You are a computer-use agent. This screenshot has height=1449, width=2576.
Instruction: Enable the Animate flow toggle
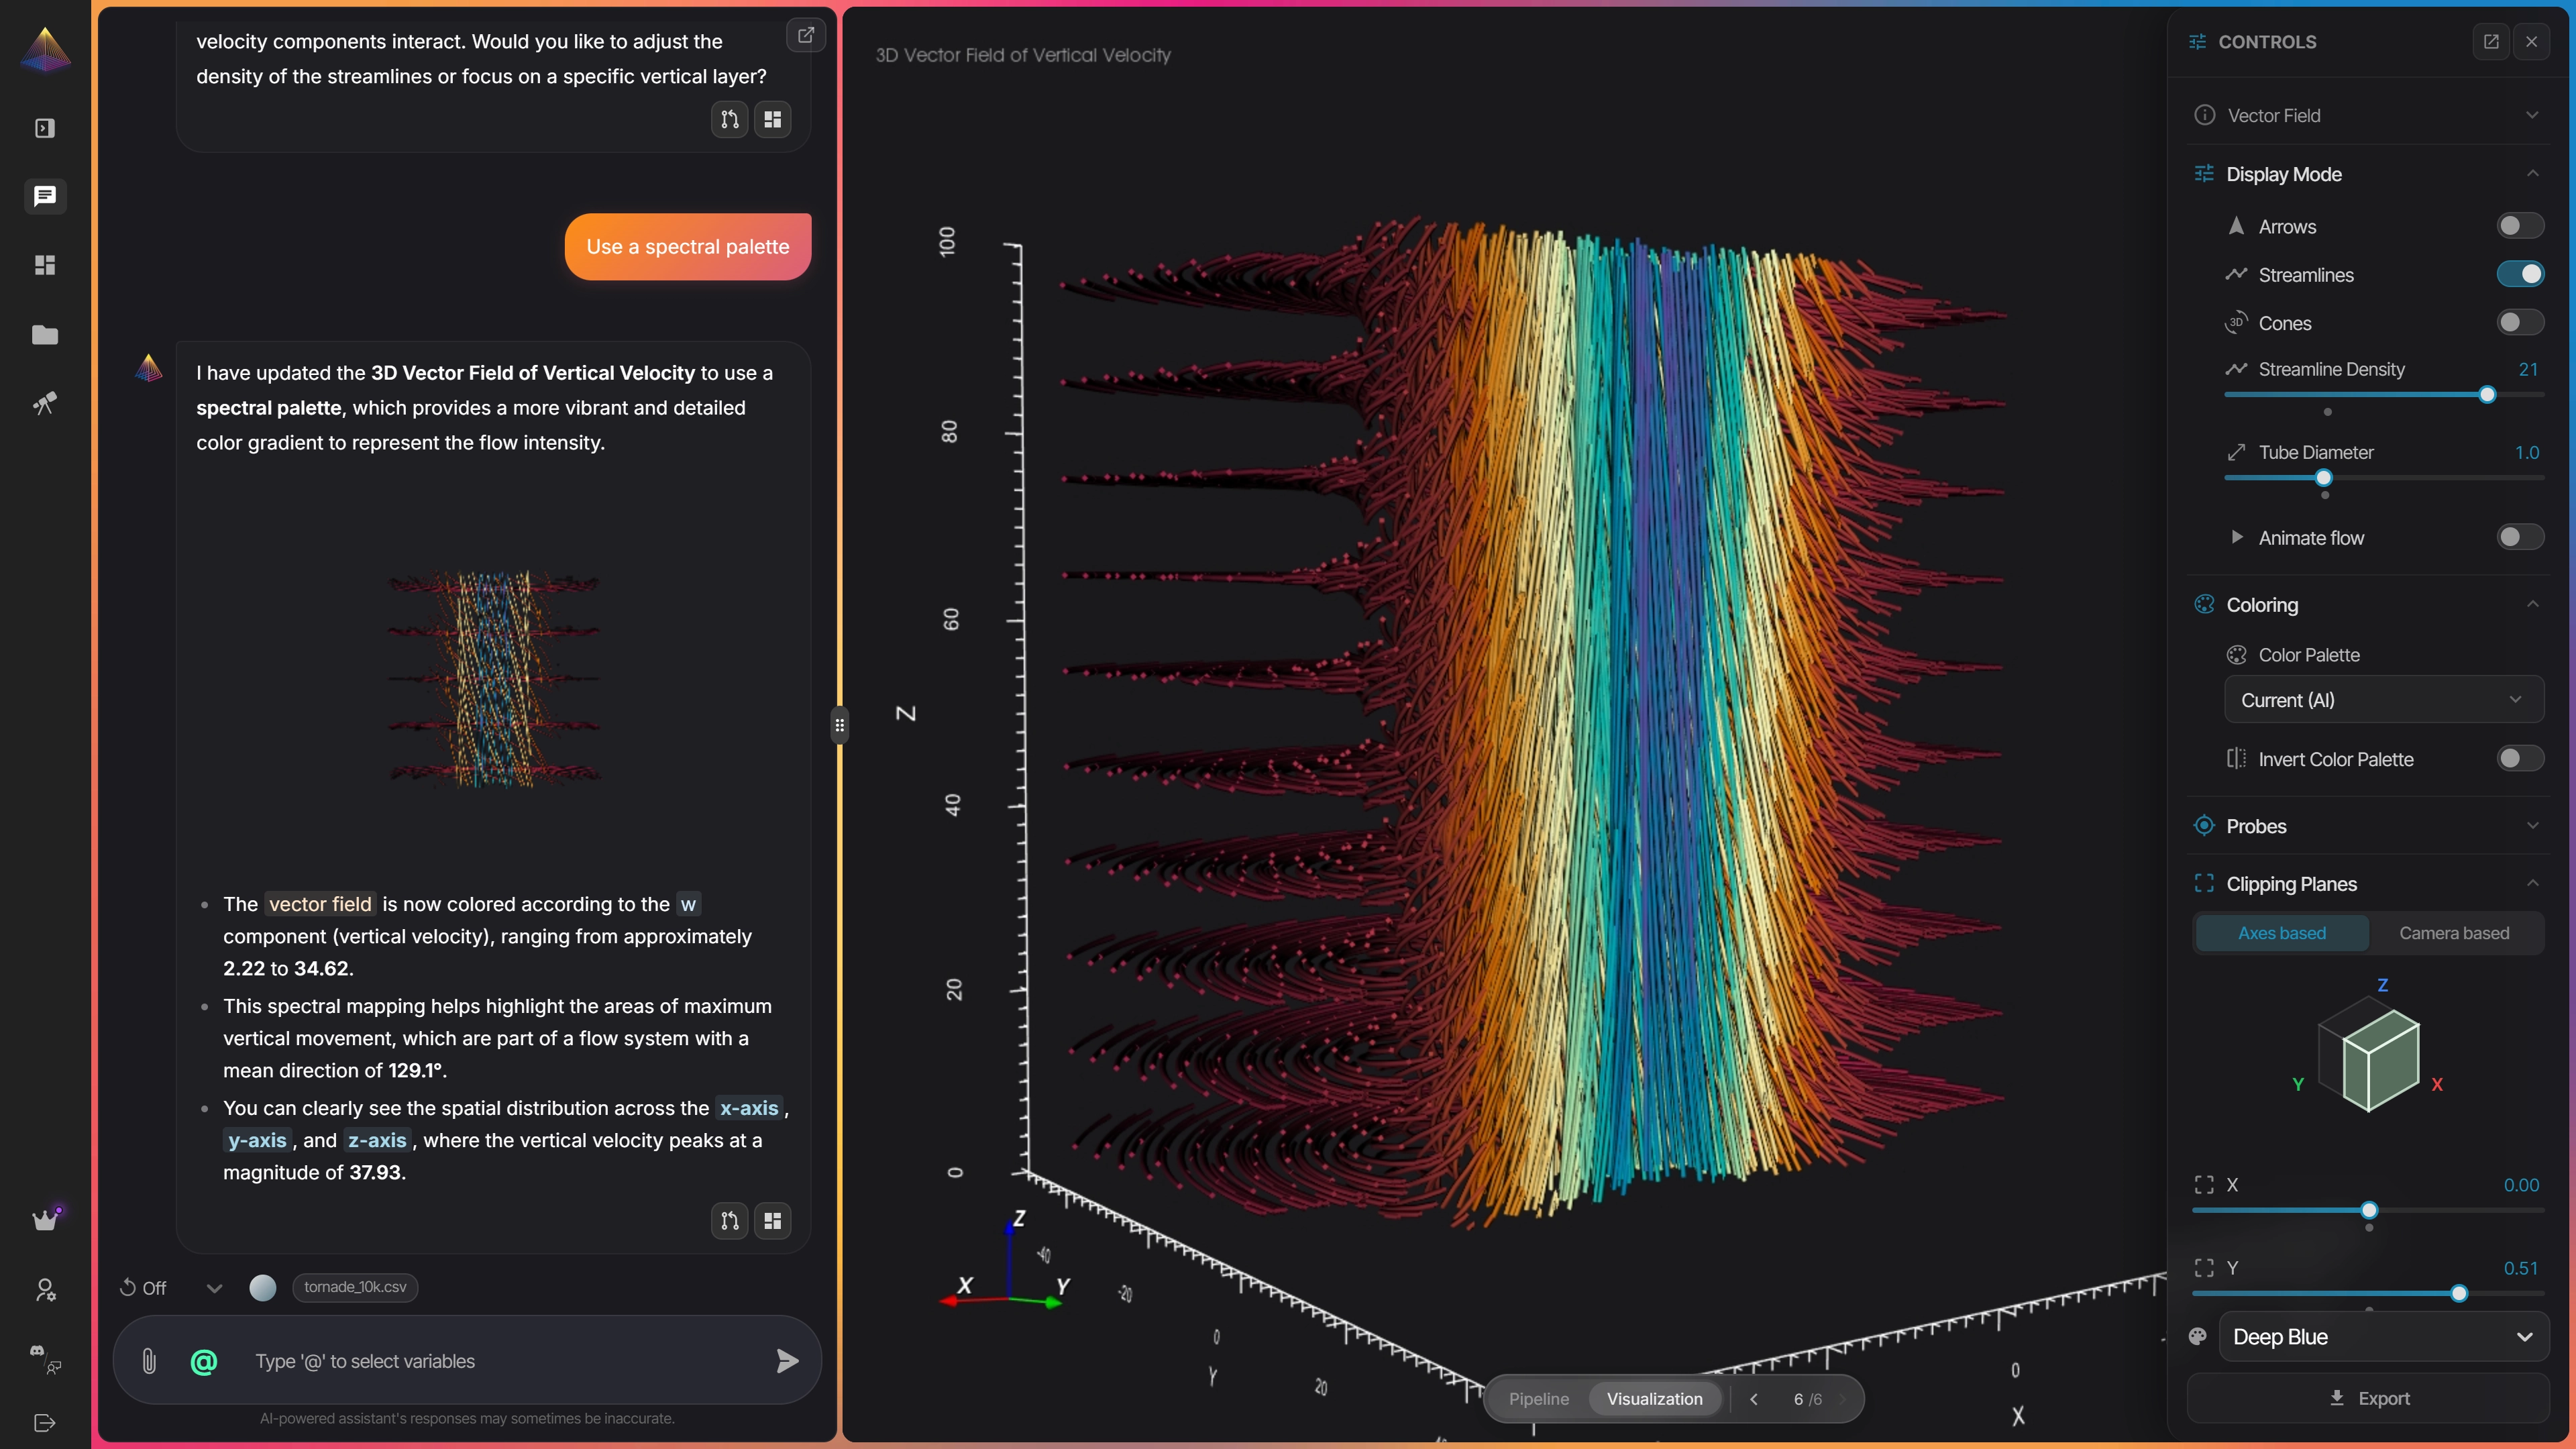pos(2519,538)
